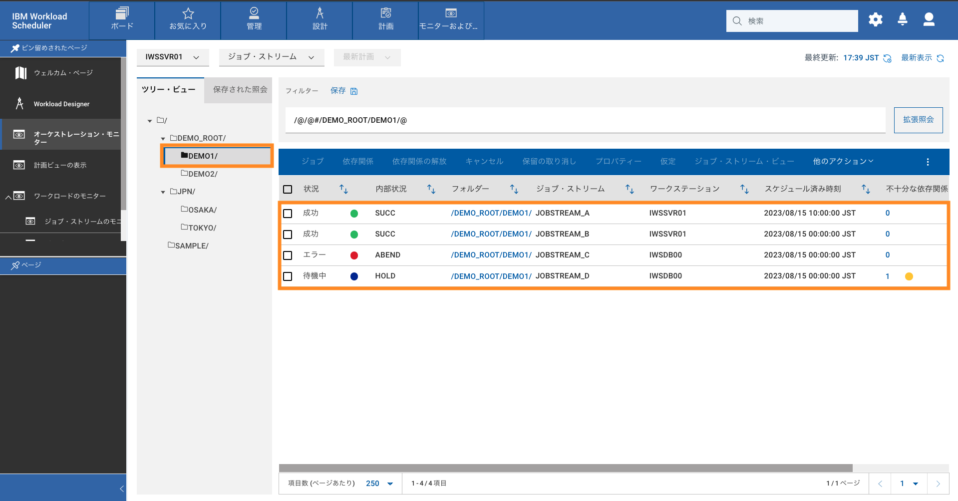
Task: Select 計画ビューの表示 in the sidebar
Action: pyautogui.click(x=60, y=165)
